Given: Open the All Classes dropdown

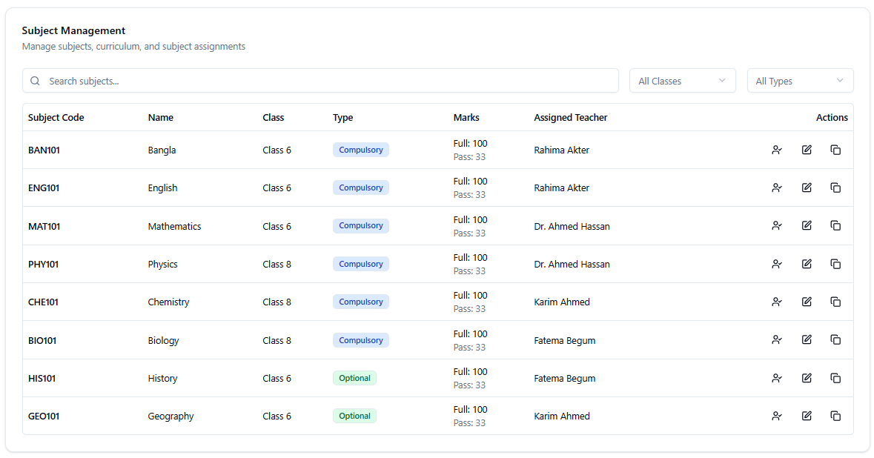Looking at the screenshot, I should (682, 81).
